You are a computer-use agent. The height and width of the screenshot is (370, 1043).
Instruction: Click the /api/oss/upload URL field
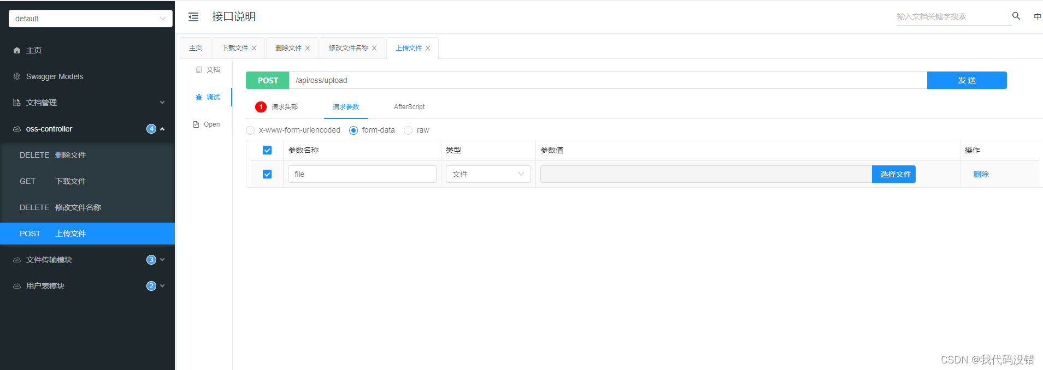click(x=608, y=80)
